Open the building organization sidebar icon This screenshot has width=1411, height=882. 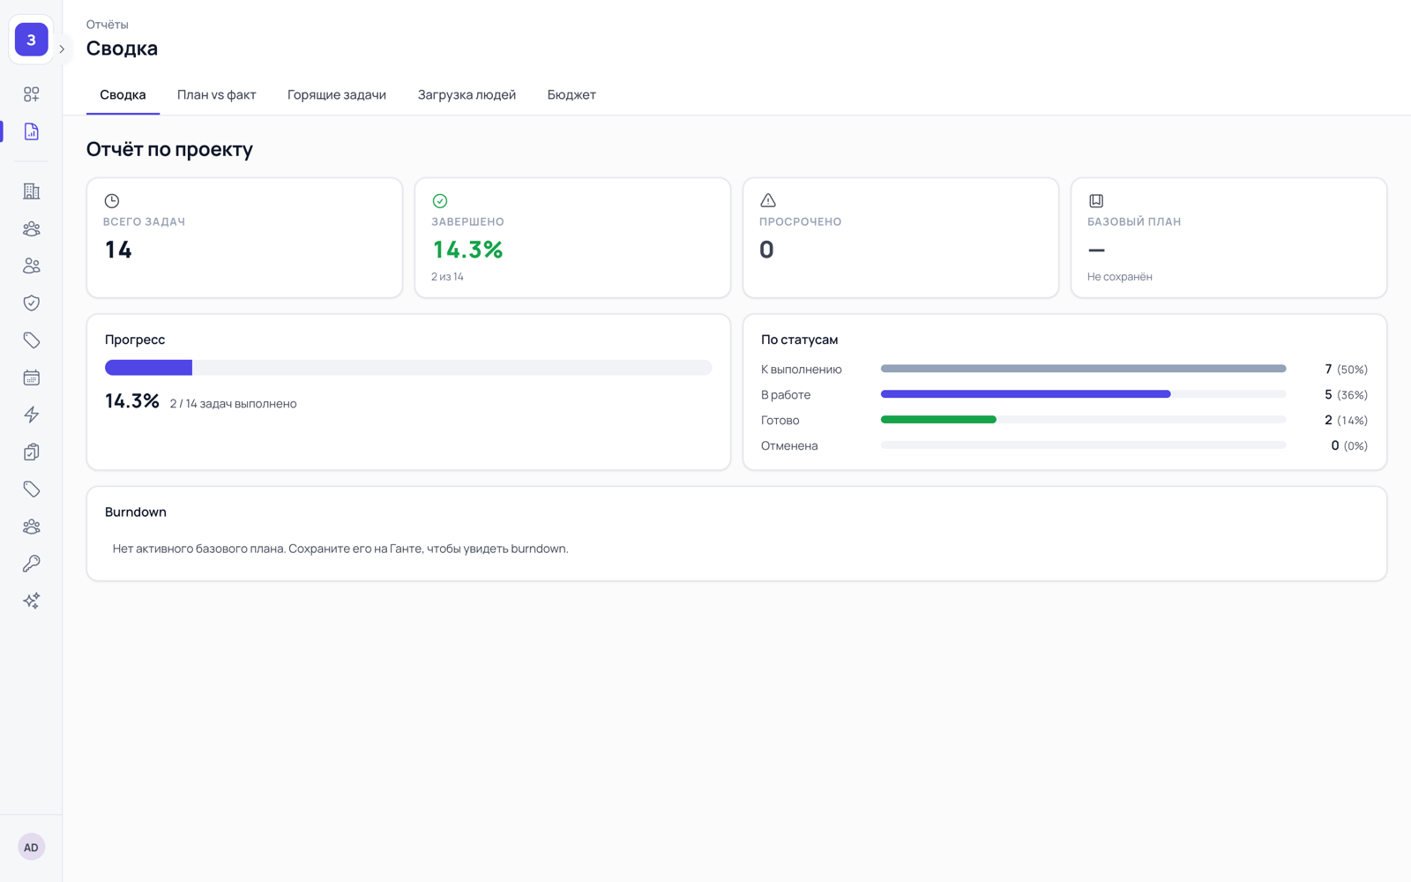point(31,191)
